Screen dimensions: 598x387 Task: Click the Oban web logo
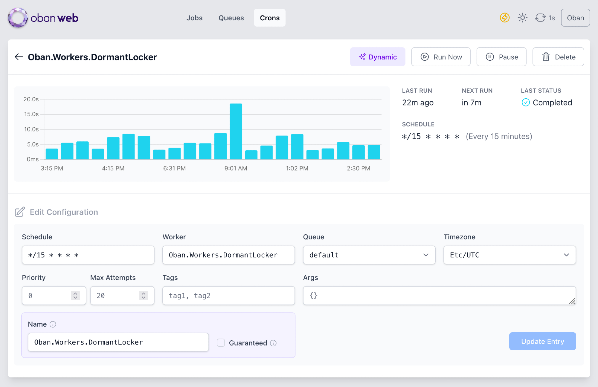43,18
